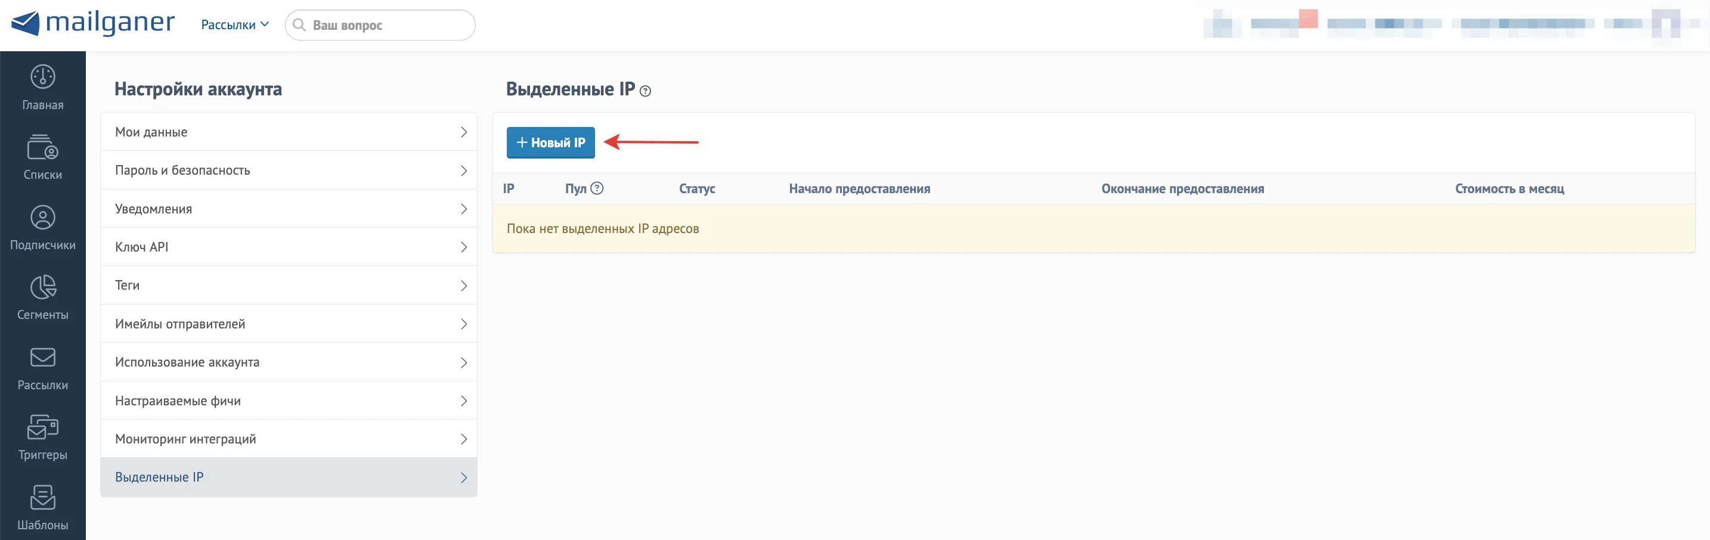
Task: Open the Рассылки envelope icon in sidebar
Action: click(42, 358)
